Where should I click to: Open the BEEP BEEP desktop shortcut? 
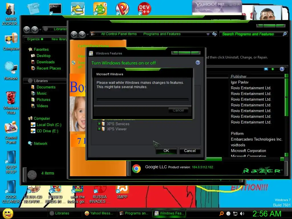coord(11,162)
